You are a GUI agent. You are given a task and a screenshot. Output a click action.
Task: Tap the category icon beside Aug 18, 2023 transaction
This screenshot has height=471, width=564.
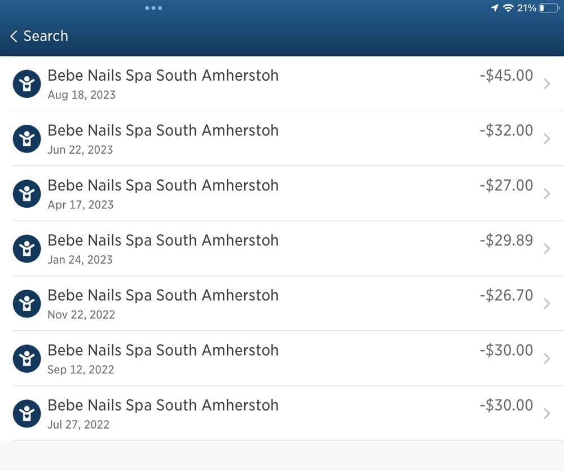(27, 84)
